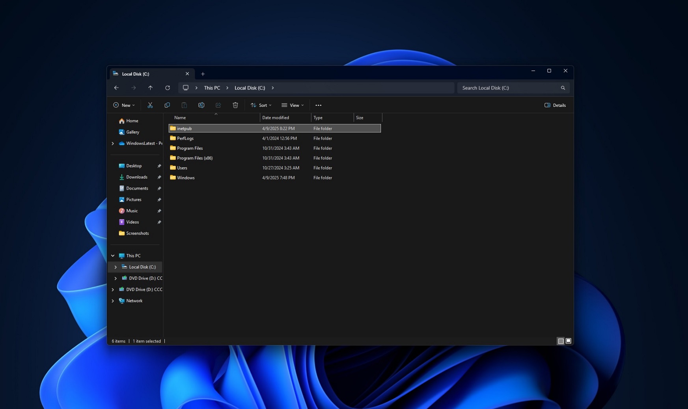Toggle the Details pane

point(555,105)
